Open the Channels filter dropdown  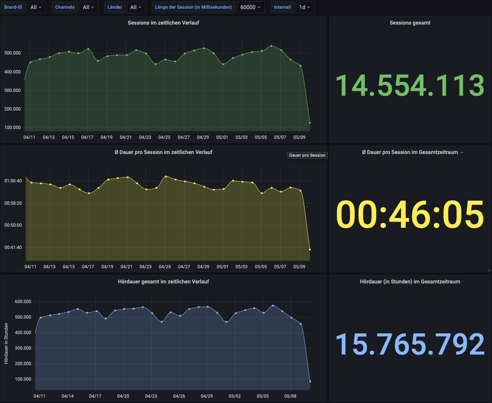pos(89,7)
